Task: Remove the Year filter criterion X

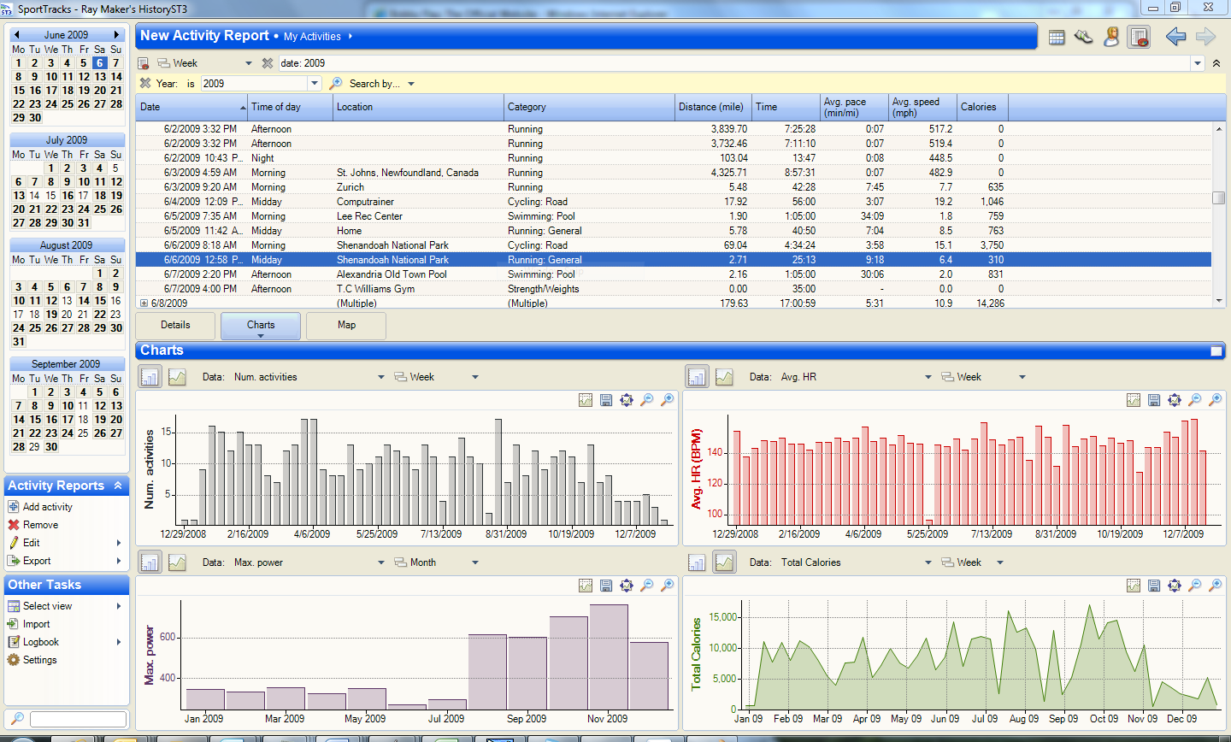Action: [145, 84]
